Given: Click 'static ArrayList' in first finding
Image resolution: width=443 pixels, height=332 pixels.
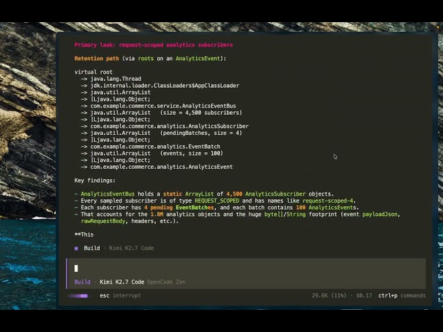Looking at the screenshot, I should pyautogui.click(x=188, y=194).
